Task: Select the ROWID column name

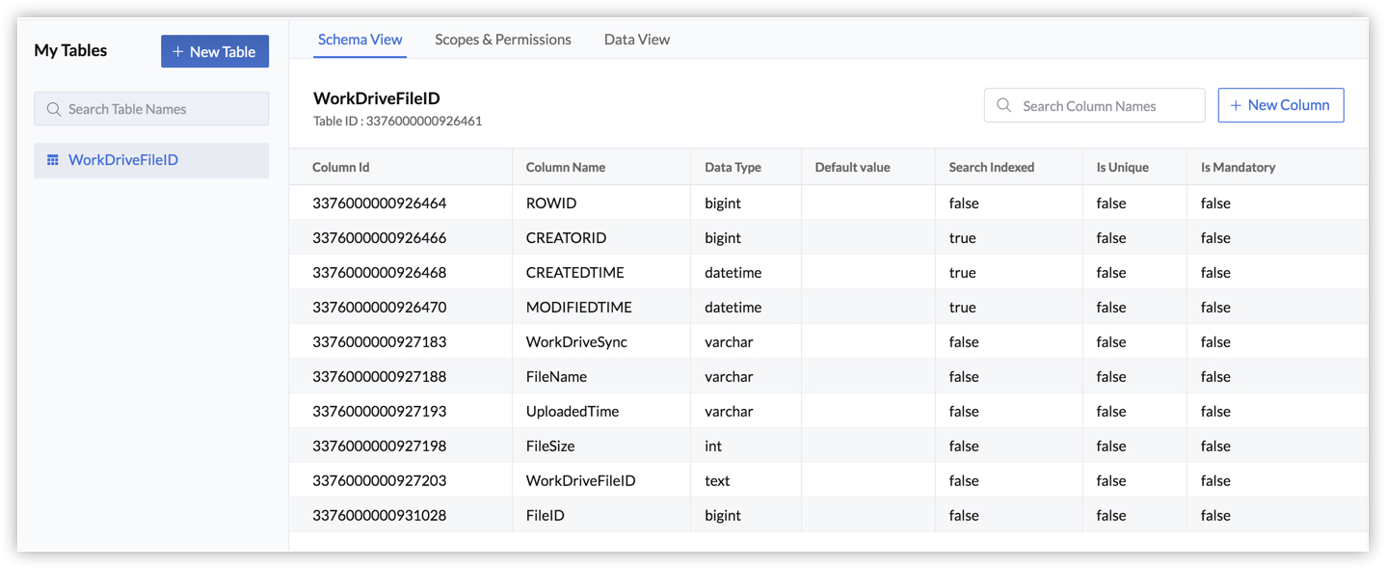Action: pyautogui.click(x=551, y=203)
